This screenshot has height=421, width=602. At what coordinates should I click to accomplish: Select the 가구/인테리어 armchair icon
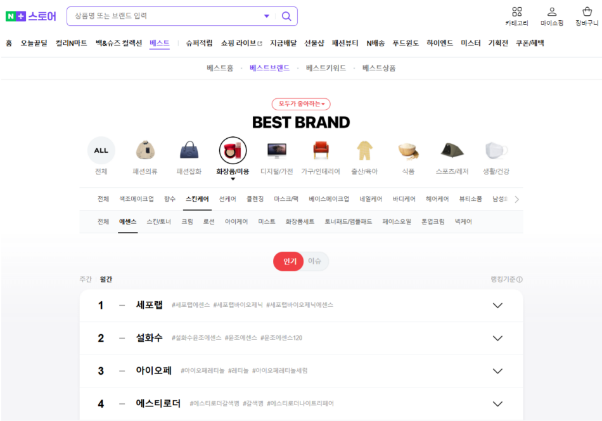tap(321, 150)
